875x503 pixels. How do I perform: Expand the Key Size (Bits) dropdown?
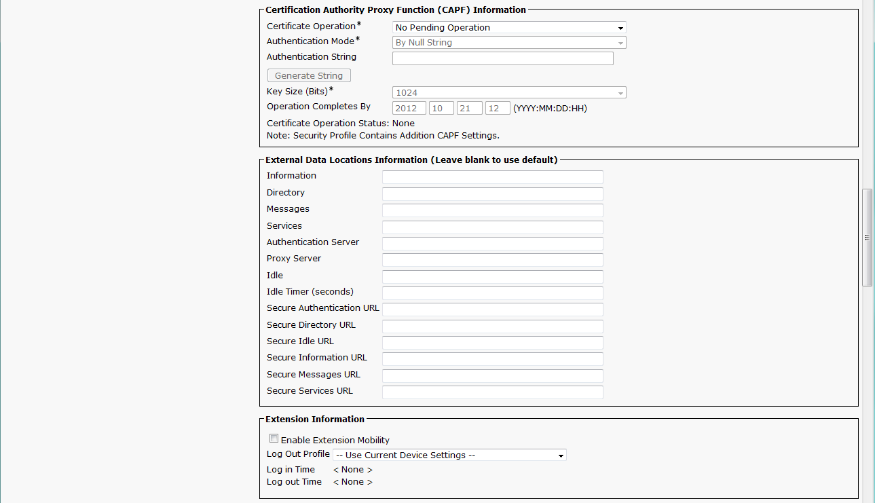coord(509,93)
